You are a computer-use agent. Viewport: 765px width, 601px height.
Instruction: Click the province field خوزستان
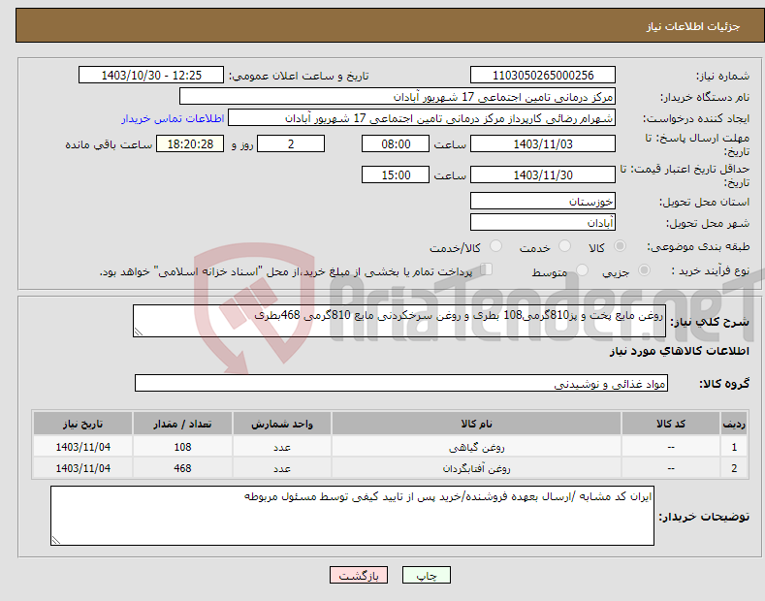tap(543, 201)
